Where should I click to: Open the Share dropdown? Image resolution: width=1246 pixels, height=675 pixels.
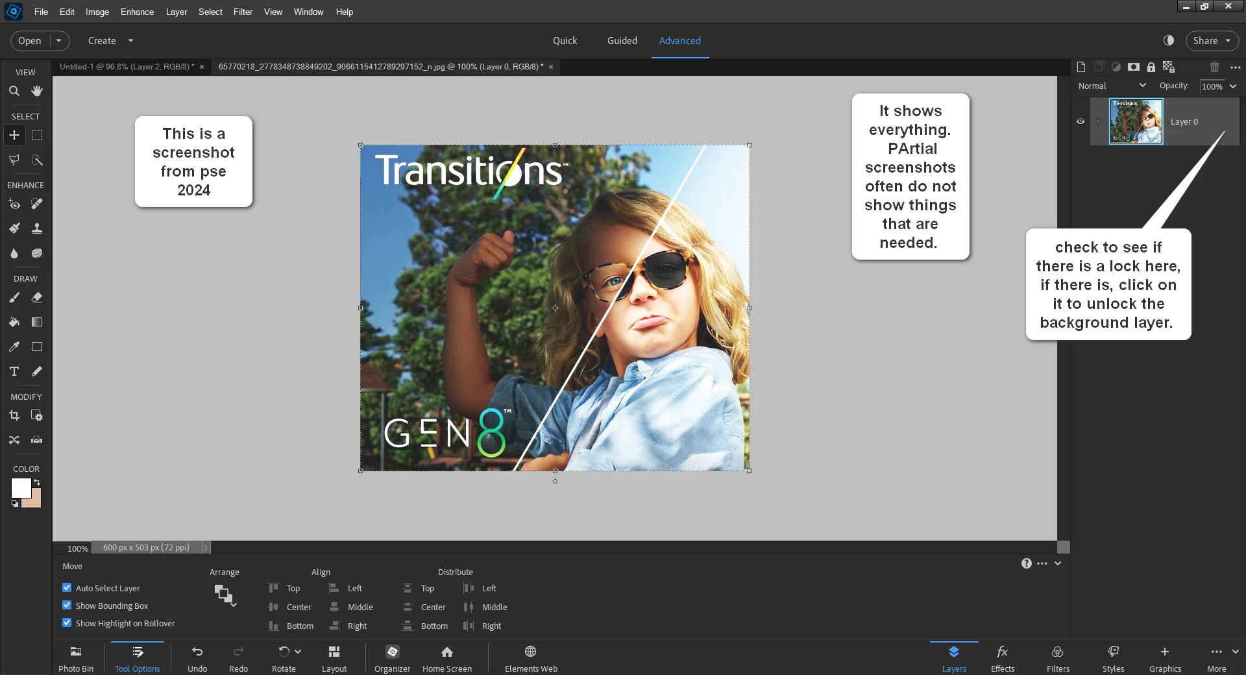coord(1212,40)
